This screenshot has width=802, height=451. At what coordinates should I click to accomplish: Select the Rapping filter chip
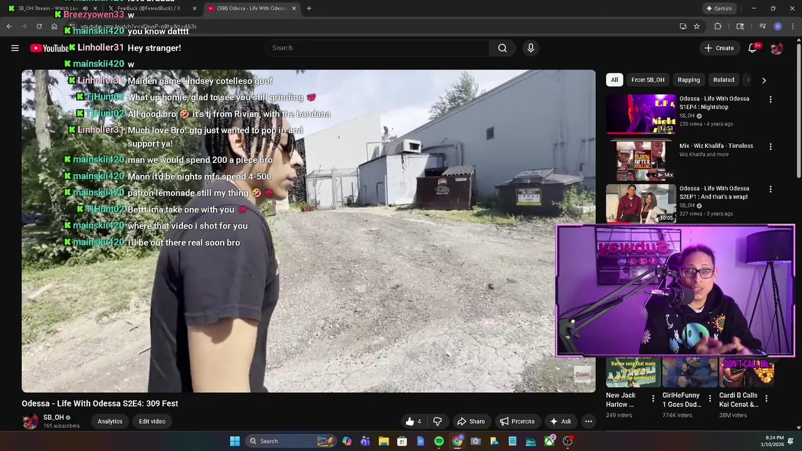pyautogui.click(x=689, y=80)
